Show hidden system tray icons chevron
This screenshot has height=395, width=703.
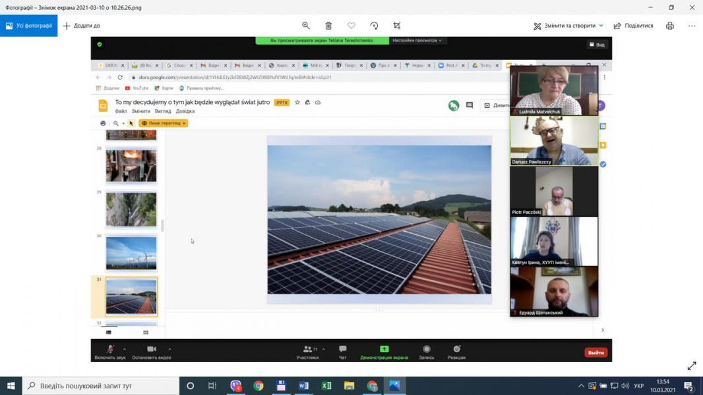pyautogui.click(x=581, y=386)
